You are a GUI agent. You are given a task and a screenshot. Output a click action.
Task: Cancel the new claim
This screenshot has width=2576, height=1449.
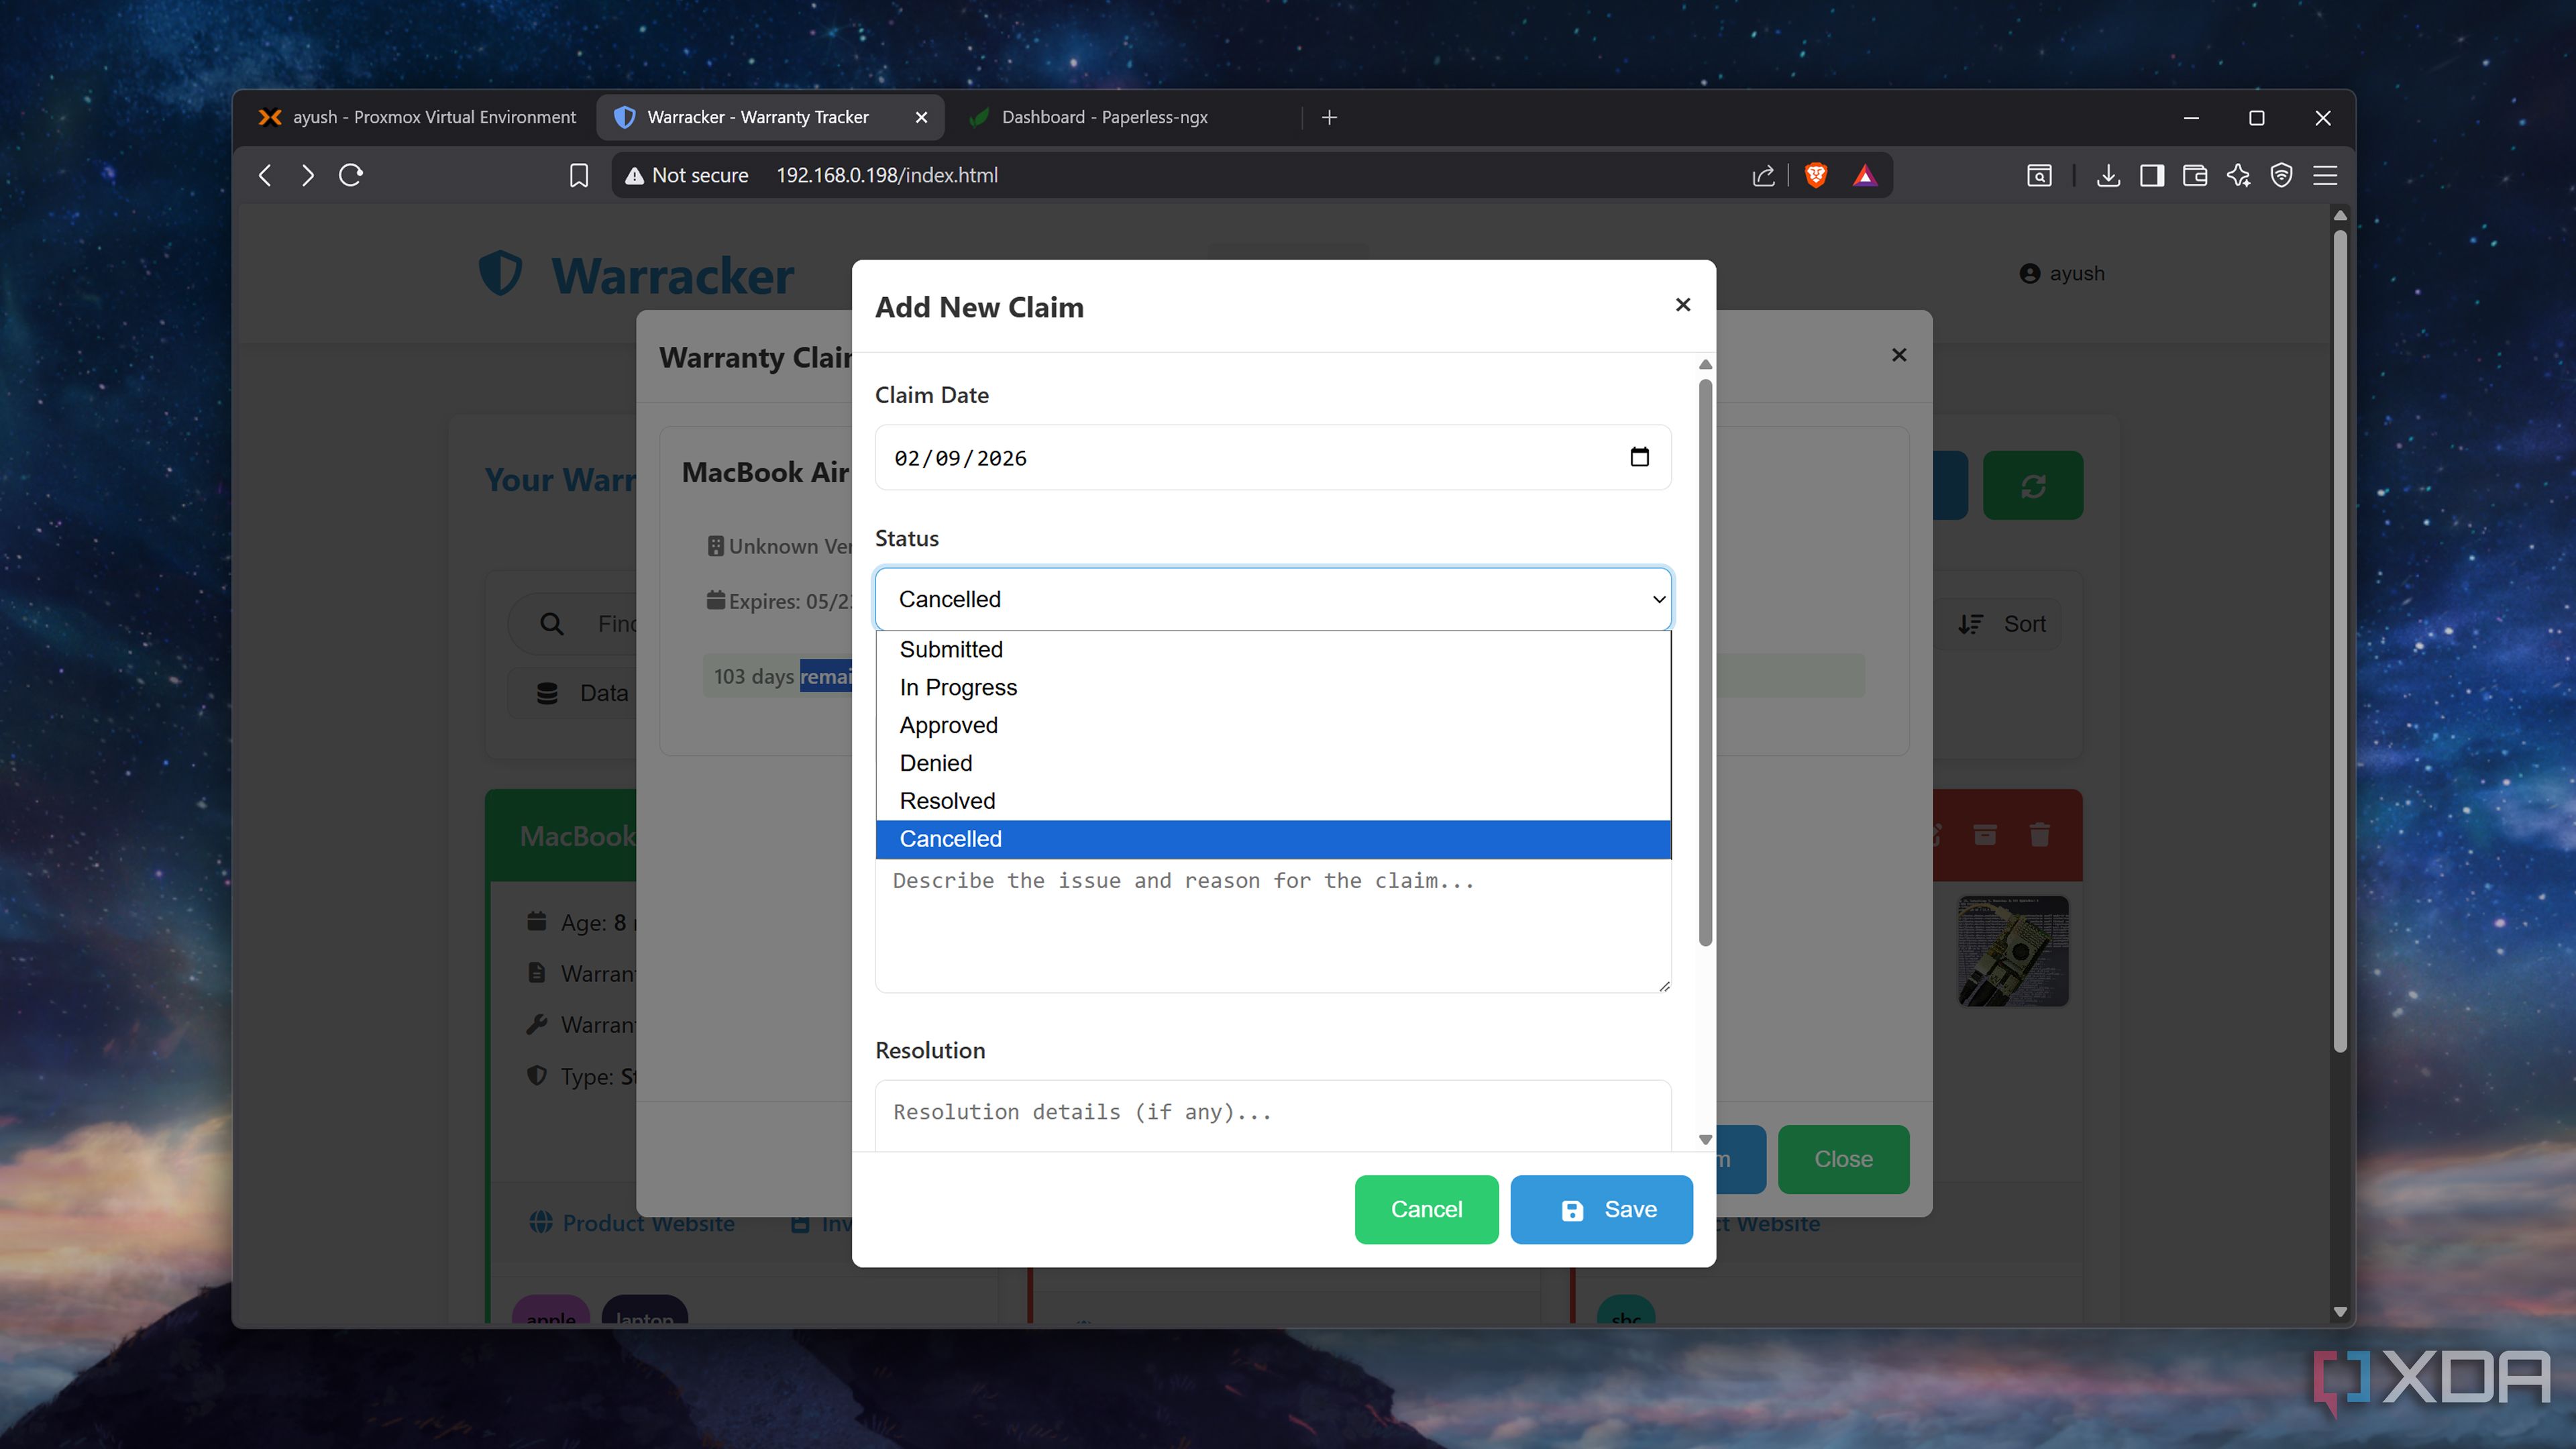1426,1209
